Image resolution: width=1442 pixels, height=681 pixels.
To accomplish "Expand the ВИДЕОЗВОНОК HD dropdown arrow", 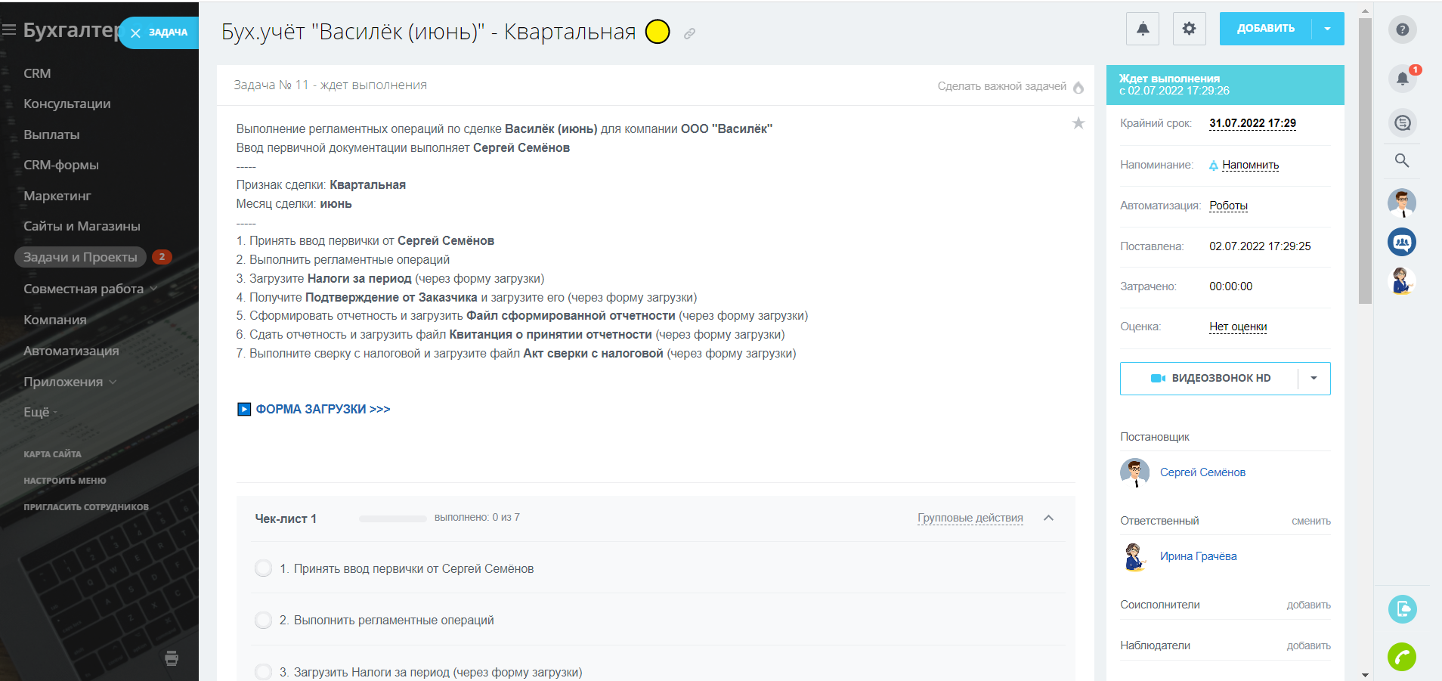I will point(1314,379).
